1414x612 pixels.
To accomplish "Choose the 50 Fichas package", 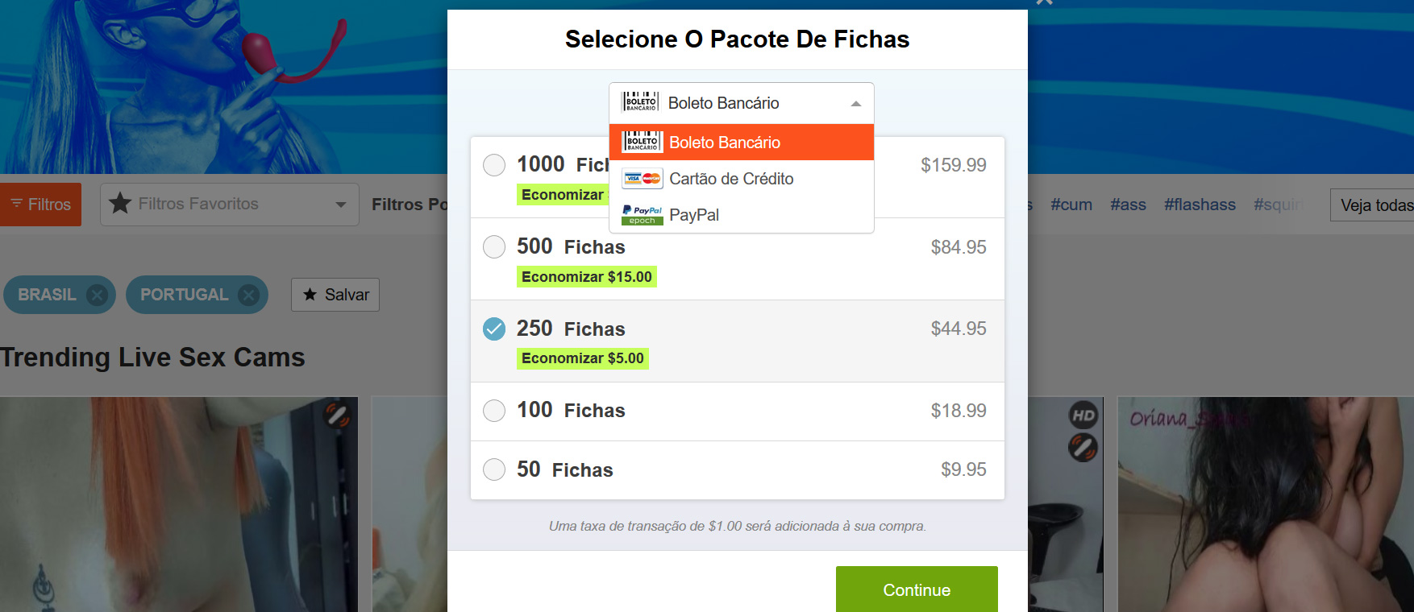I will (x=494, y=469).
